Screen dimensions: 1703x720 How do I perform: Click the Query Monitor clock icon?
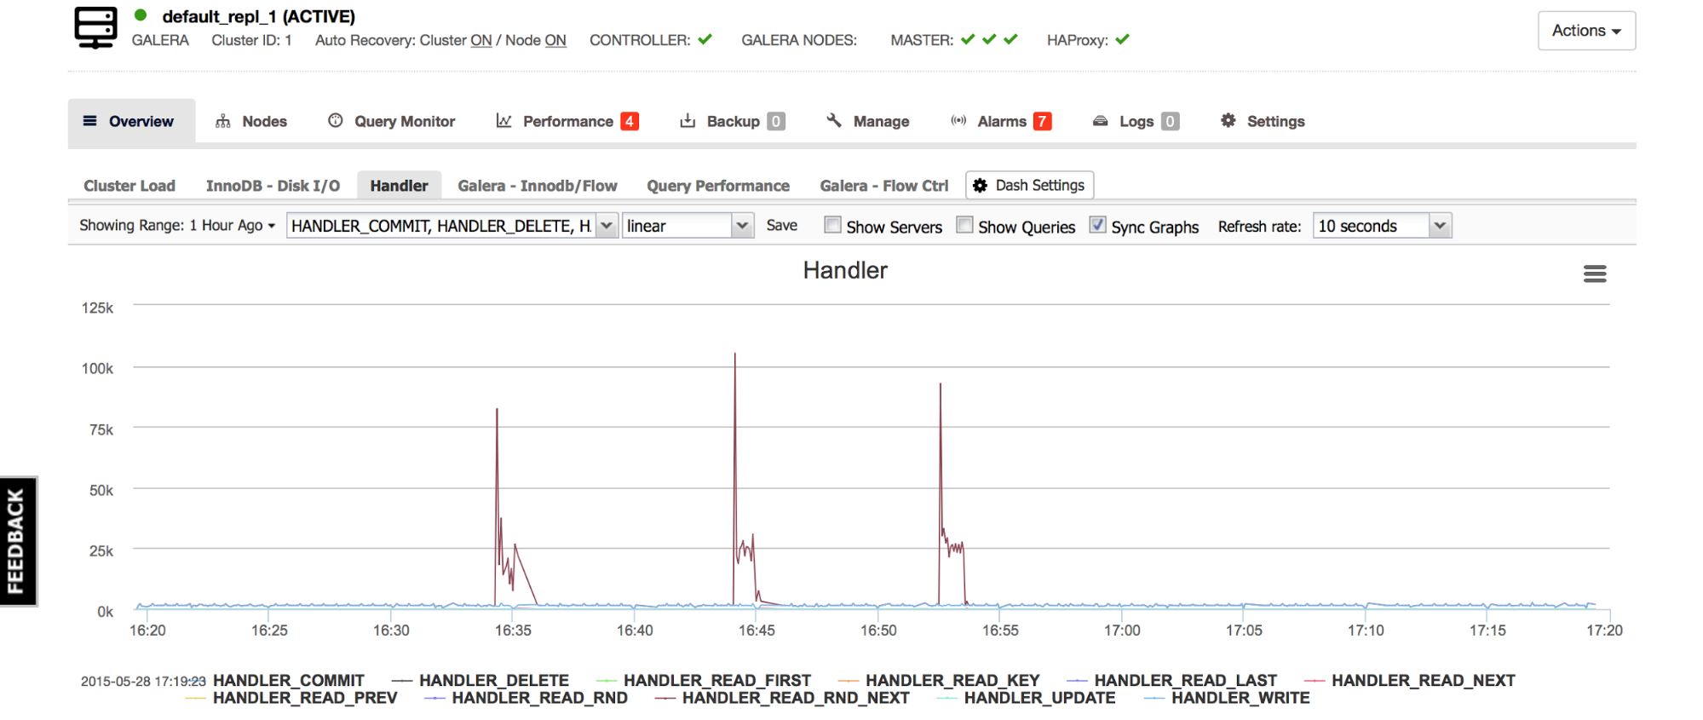coord(336,121)
